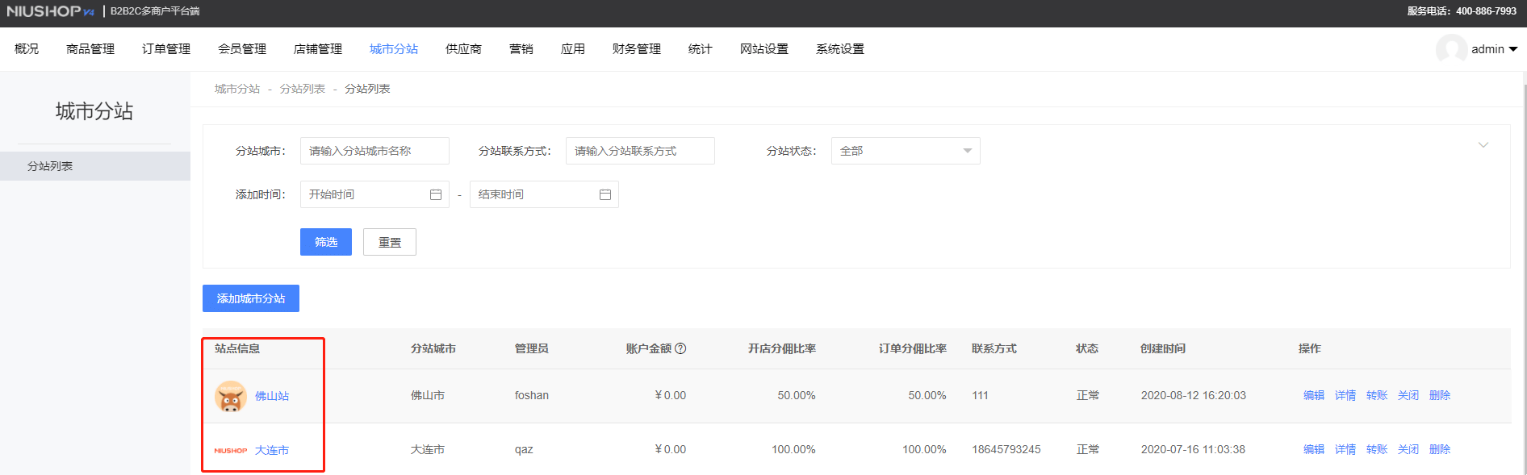Screen dimensions: 1527x475
Task: Click the service phone 400-886-7993 text
Action: pyautogui.click(x=1487, y=11)
